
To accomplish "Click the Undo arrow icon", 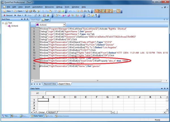I will click(x=70, y=11).
